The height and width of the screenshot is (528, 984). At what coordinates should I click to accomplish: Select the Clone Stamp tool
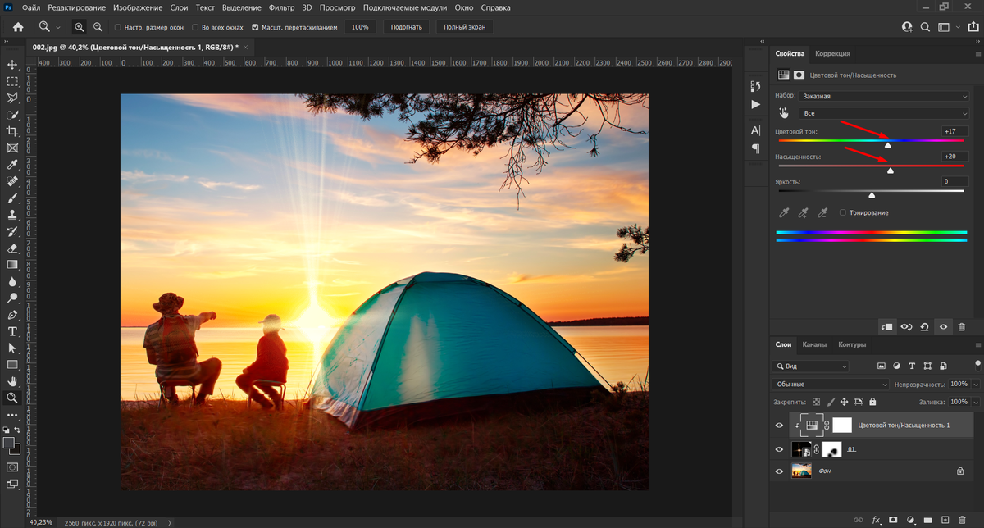pyautogui.click(x=12, y=215)
